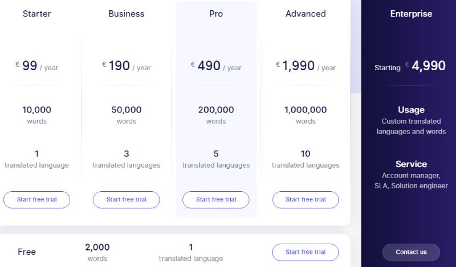This screenshot has height=267, width=456.
Task: Click the 200,000 words usage text
Action: (x=216, y=110)
